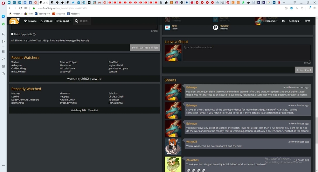Open the Upload page

click(x=46, y=21)
